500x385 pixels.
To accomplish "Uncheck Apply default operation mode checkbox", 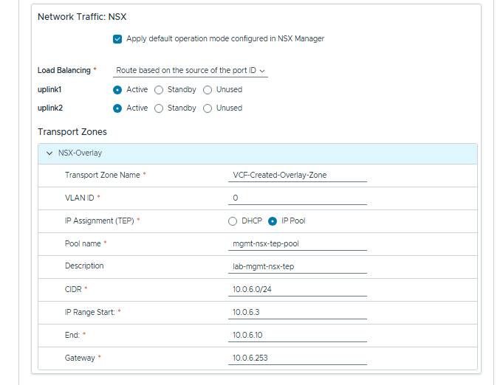I will coord(117,38).
